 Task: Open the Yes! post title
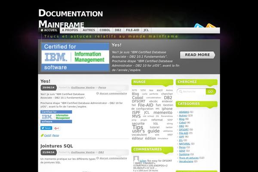[46, 81]
